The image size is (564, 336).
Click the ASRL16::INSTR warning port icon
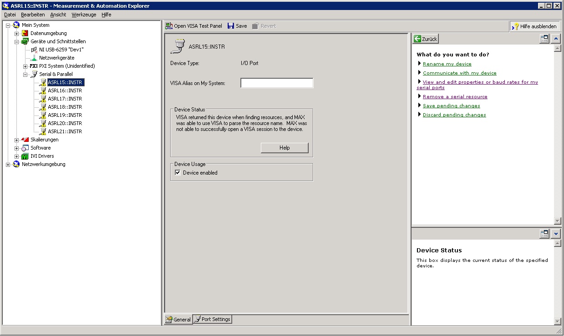[43, 90]
